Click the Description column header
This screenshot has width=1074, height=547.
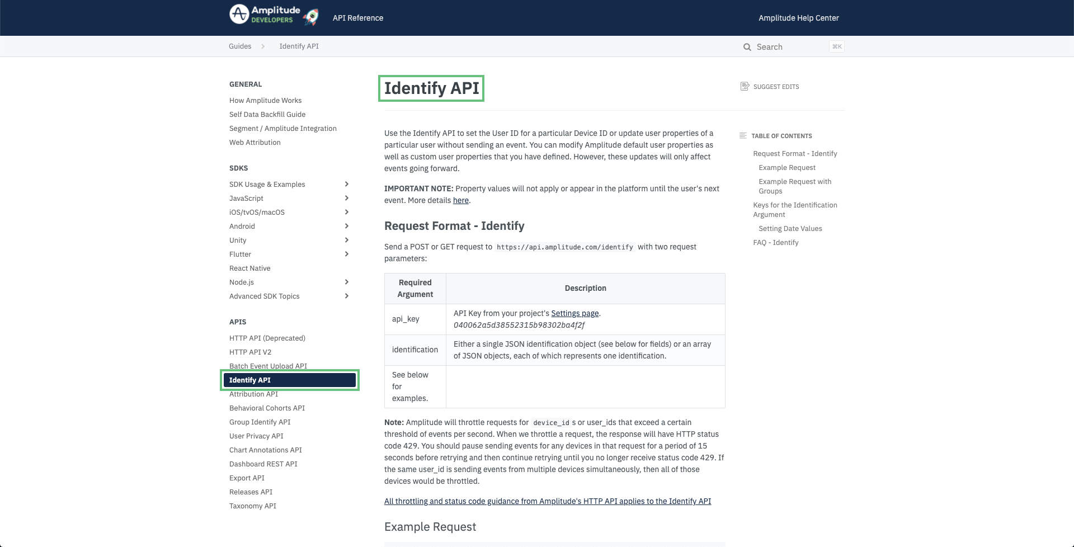tap(585, 289)
